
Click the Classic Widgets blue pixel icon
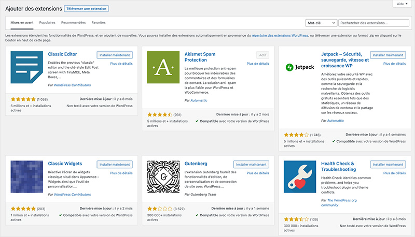click(27, 176)
